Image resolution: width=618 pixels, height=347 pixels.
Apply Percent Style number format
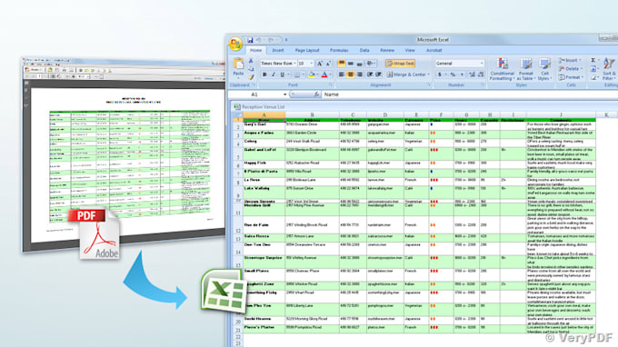click(453, 74)
